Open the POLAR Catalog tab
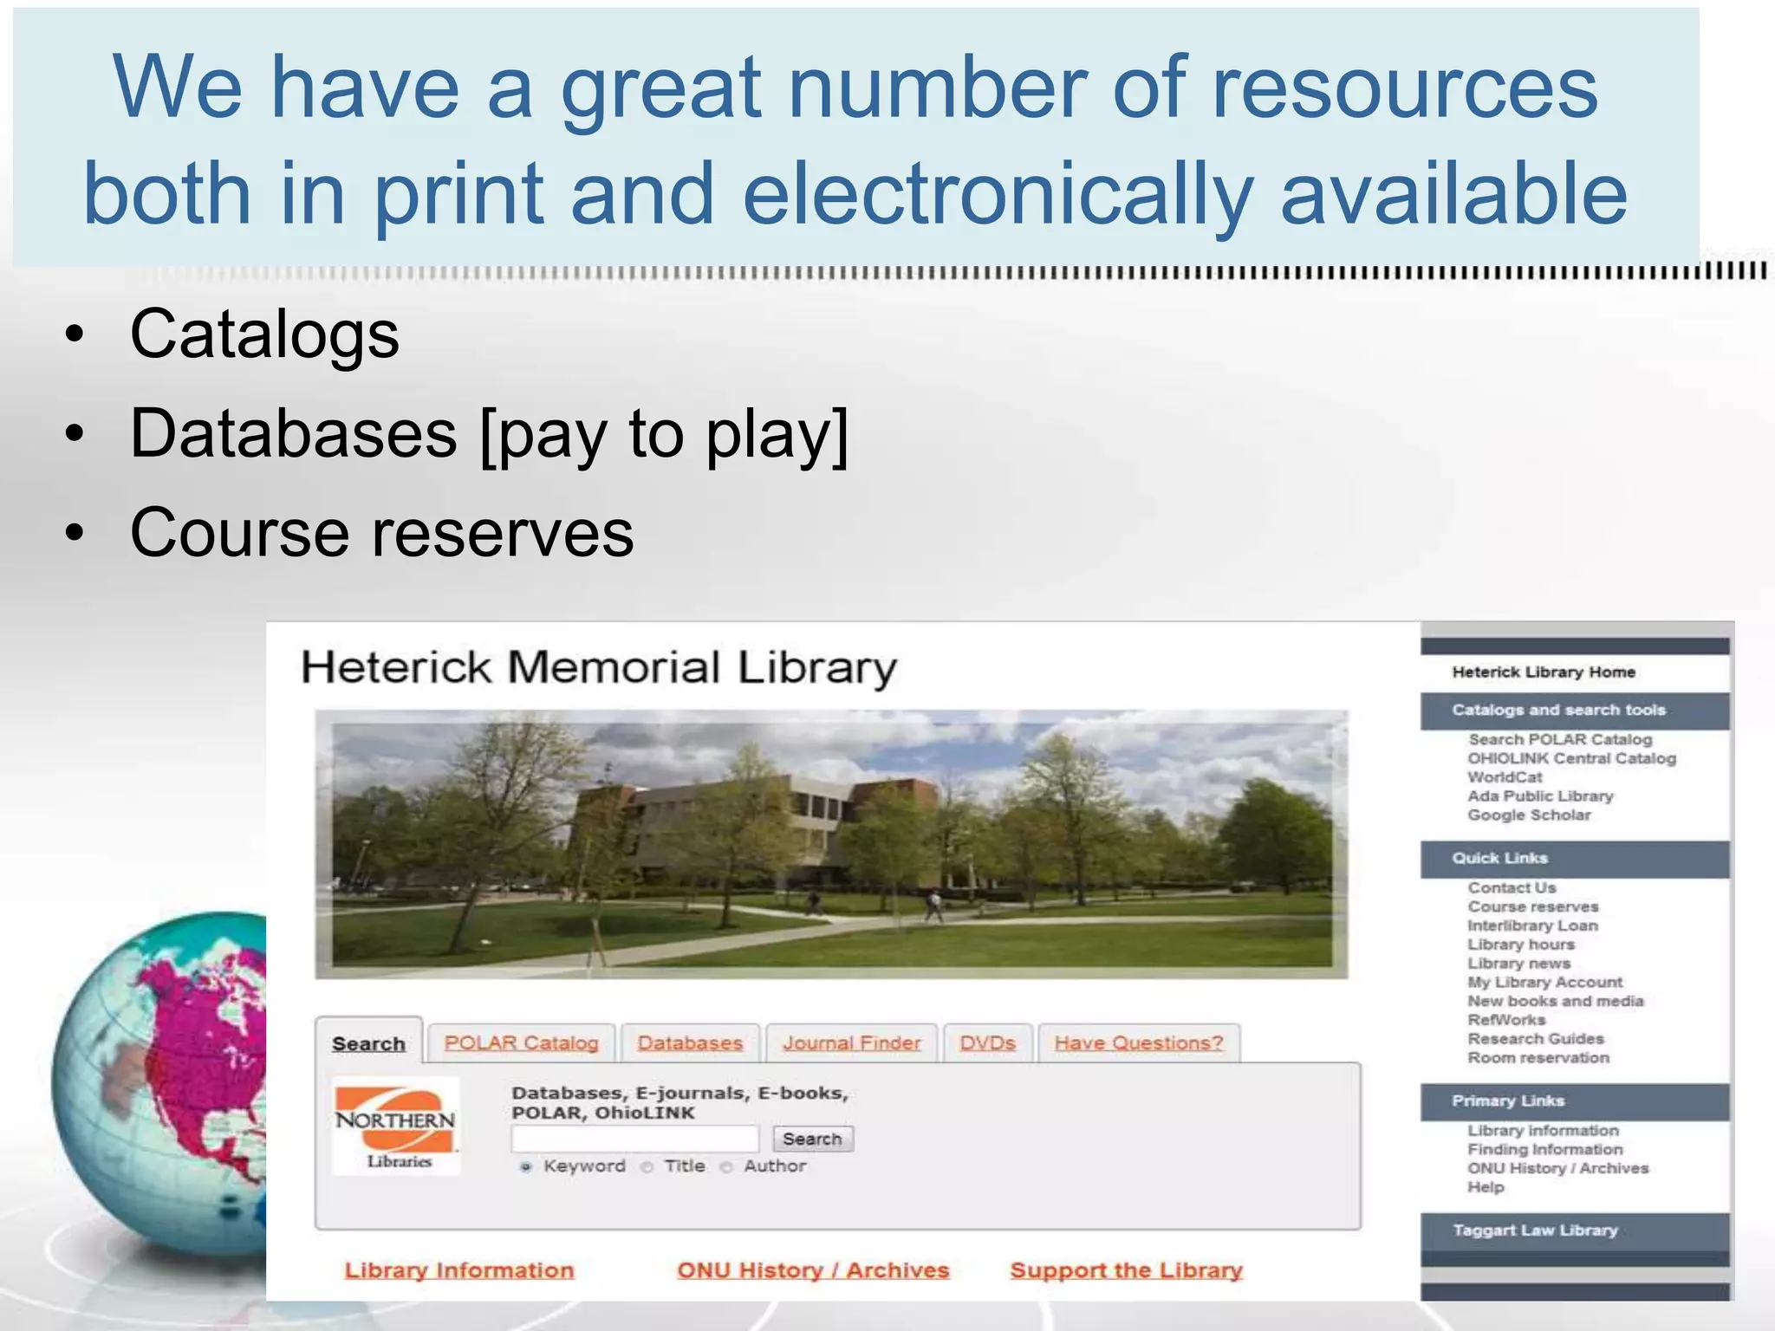 click(522, 1042)
